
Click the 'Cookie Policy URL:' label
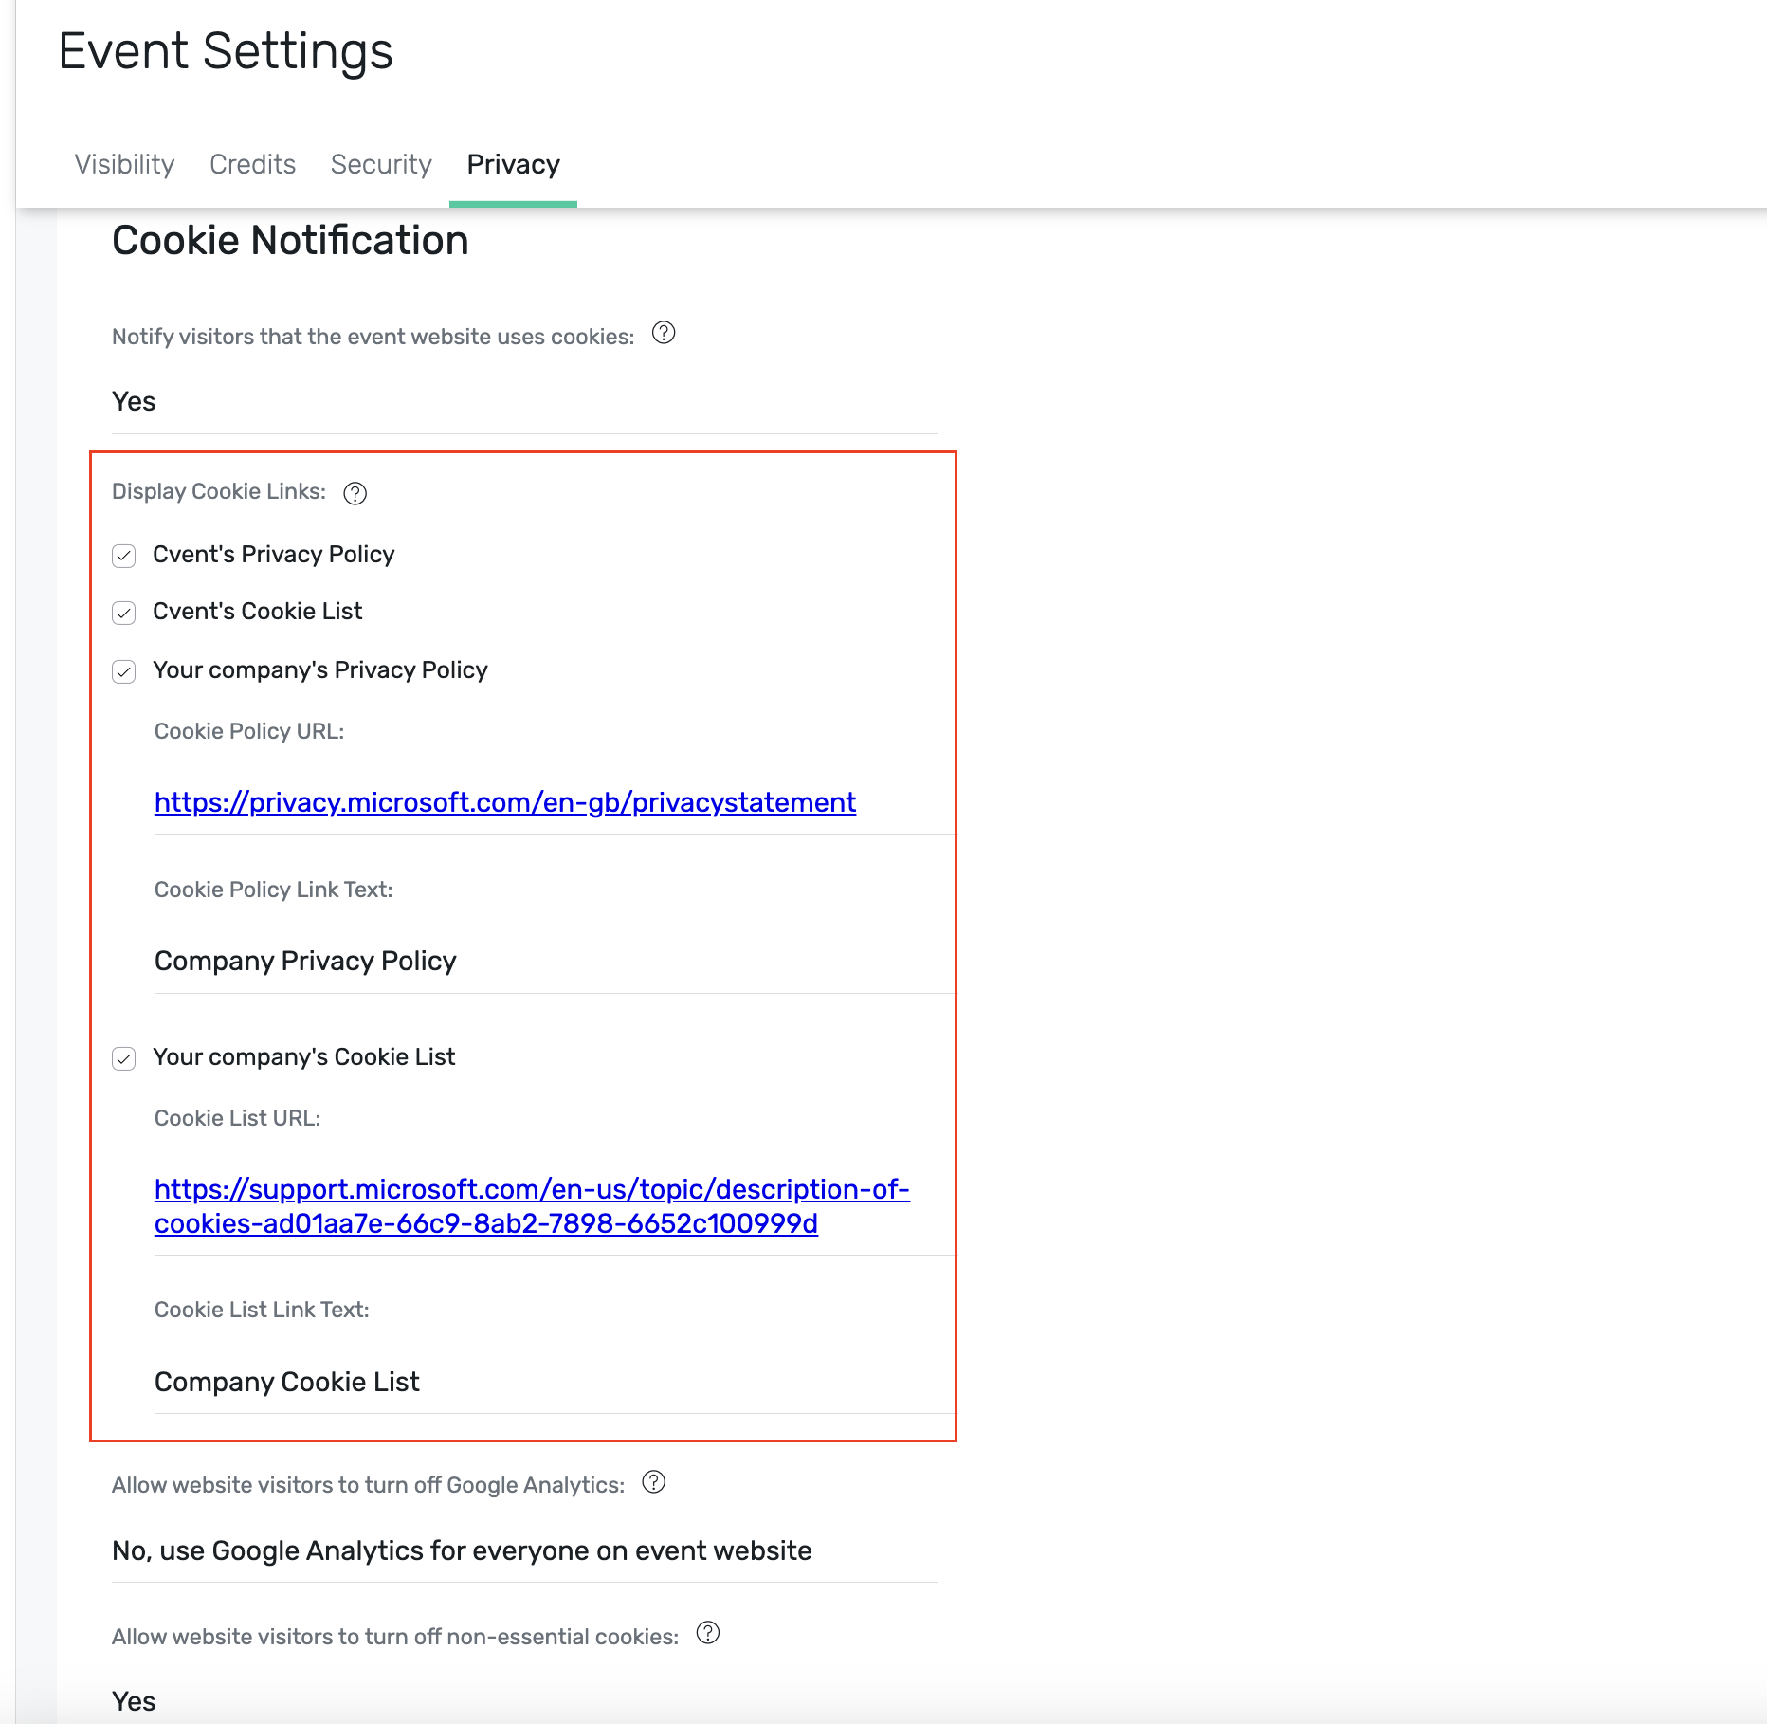[x=249, y=731]
